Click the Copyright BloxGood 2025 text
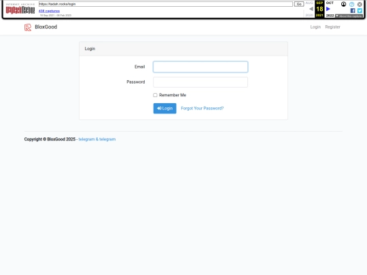367x275 pixels. click(50, 139)
